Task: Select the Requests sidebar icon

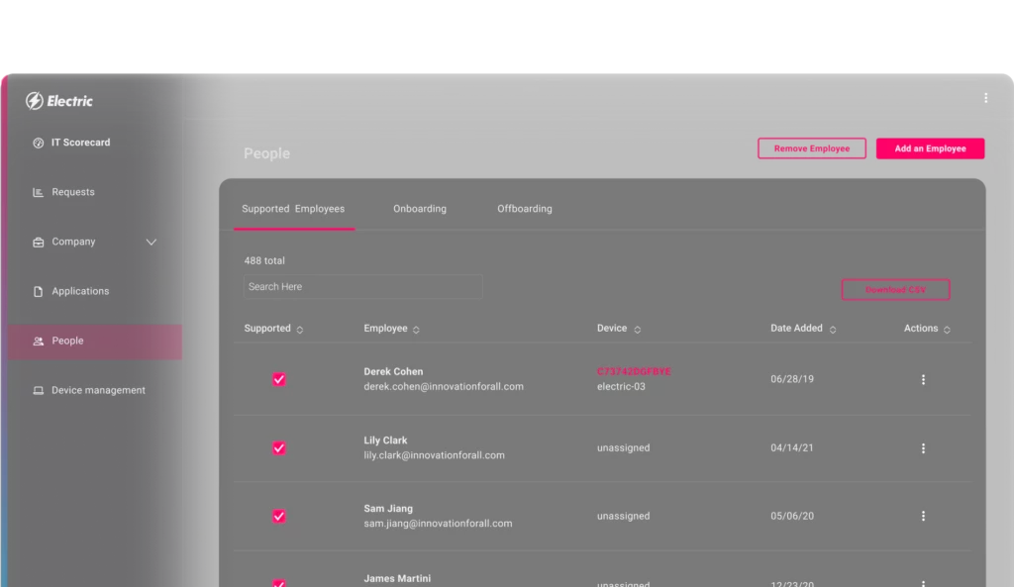Action: 37,191
